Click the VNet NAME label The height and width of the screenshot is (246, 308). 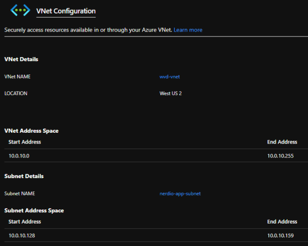pyautogui.click(x=18, y=76)
